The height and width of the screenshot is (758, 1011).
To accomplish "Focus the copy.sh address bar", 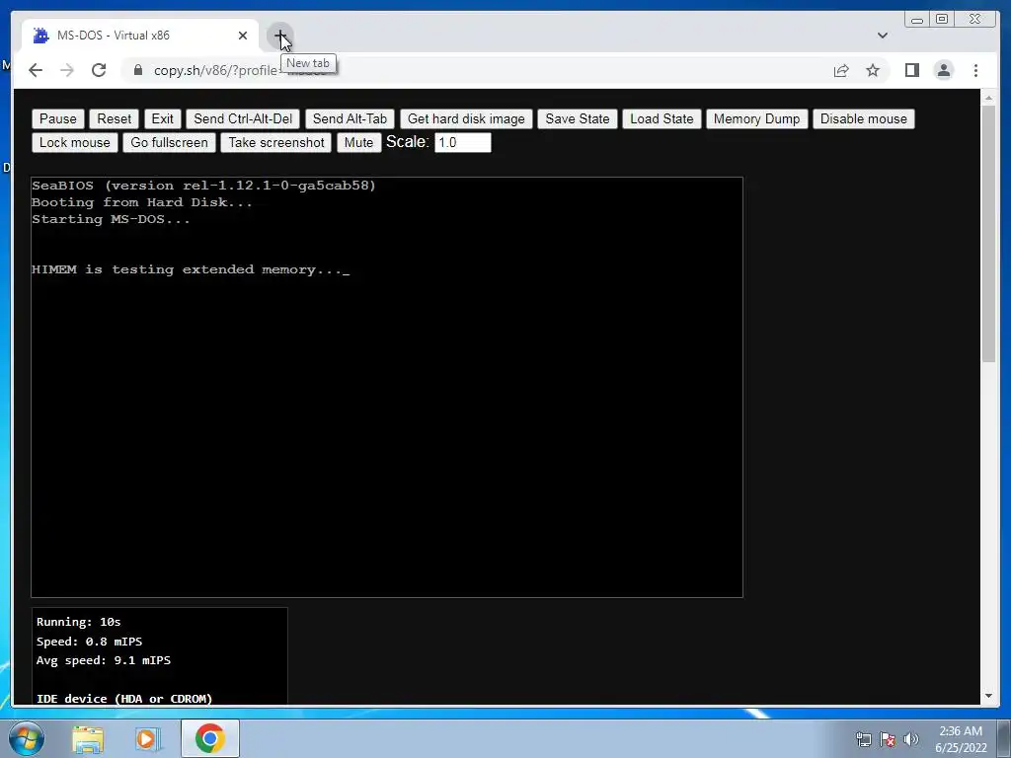I will point(477,70).
